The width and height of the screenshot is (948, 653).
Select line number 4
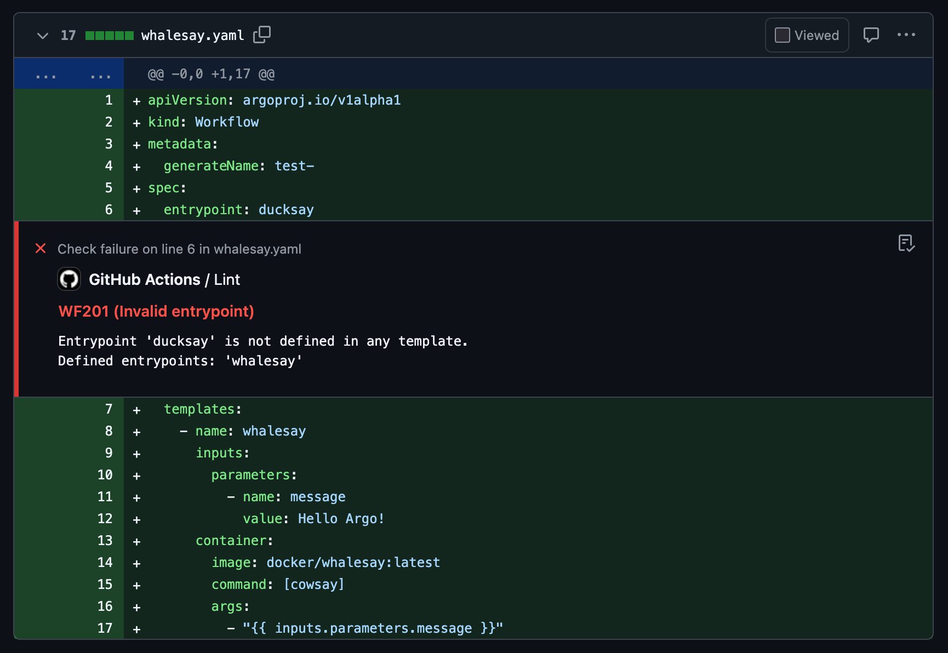(108, 166)
